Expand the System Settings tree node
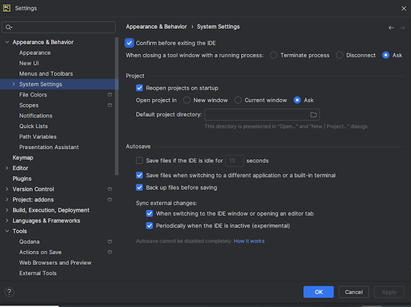411x307 pixels. (x=14, y=84)
